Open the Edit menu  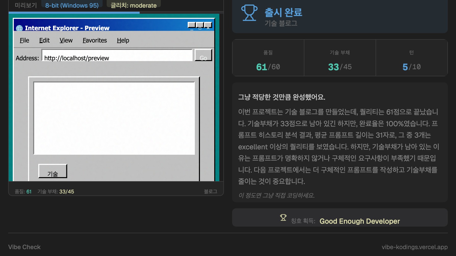(44, 40)
